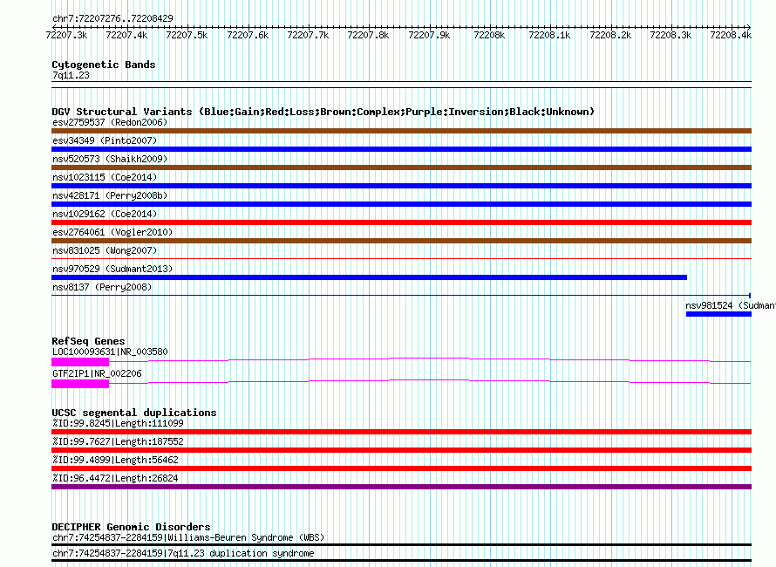Open the GTF2IP1|NR_002206 gene label

coord(97,373)
